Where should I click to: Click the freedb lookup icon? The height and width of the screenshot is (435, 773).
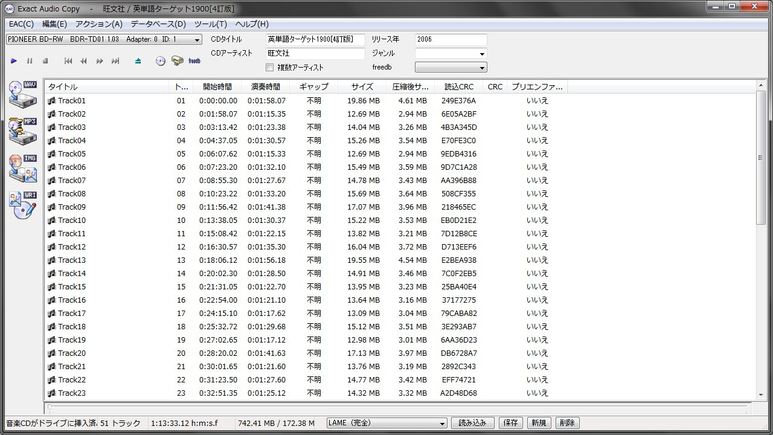pos(194,61)
